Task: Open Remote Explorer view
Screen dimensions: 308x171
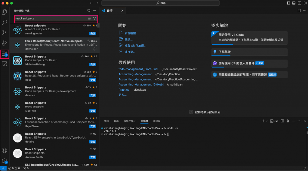Action: pos(4,64)
